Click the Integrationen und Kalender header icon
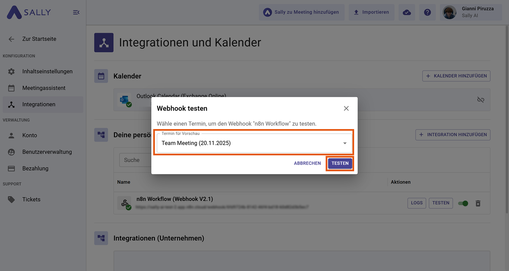Image resolution: width=509 pixels, height=271 pixels. (x=104, y=43)
